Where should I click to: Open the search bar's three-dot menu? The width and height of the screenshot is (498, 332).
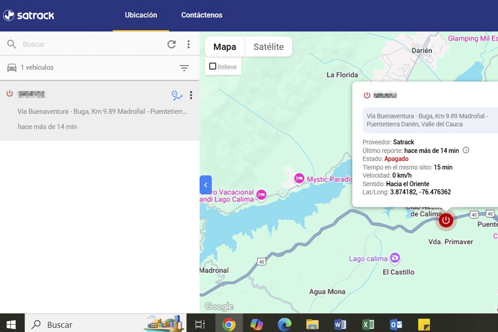(189, 44)
